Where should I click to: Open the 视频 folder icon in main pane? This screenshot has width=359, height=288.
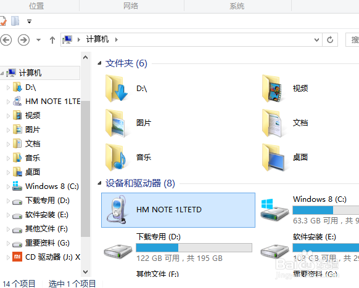coord(273,89)
